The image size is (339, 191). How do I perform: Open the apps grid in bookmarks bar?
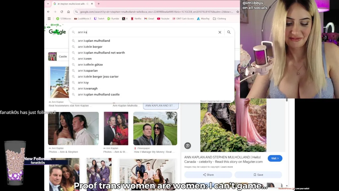point(49,19)
